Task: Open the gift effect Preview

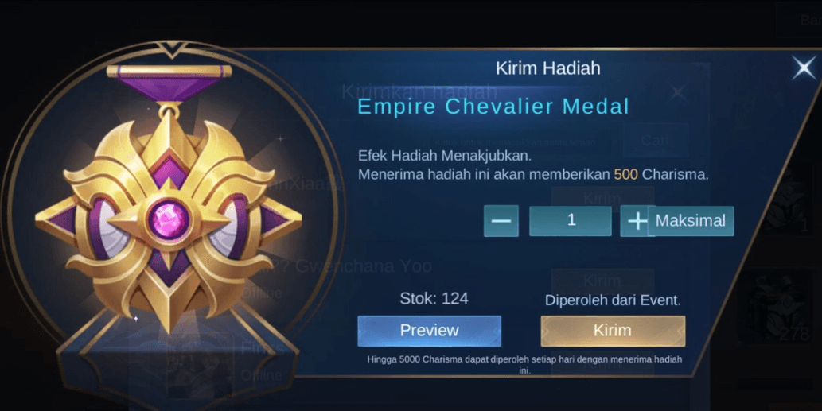Action: tap(430, 331)
